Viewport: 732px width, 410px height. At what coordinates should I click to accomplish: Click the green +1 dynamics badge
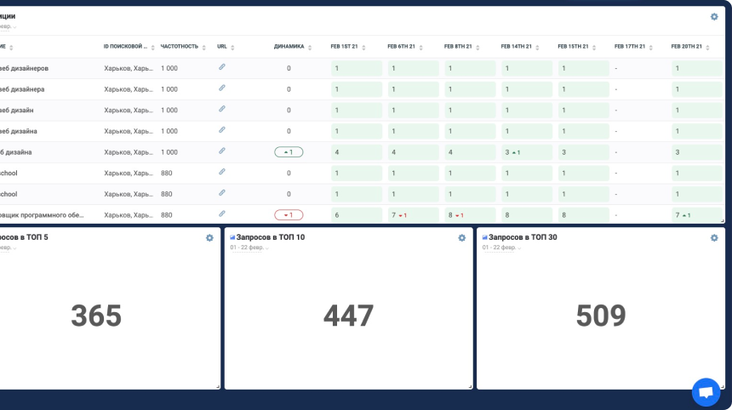(289, 152)
